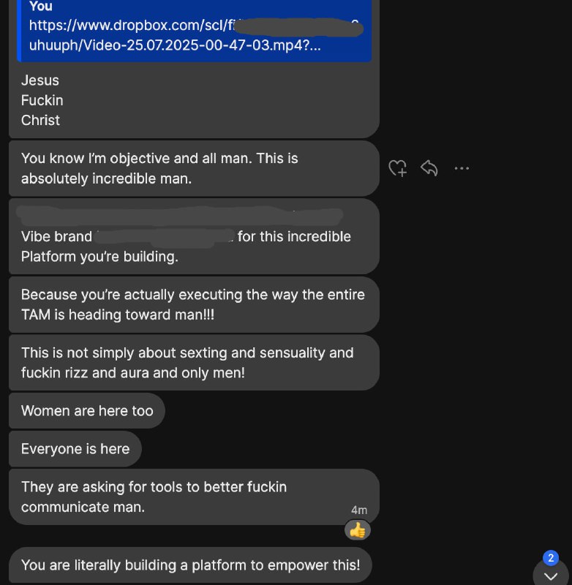Click the thumbs up reaction emoji
Image resolution: width=572 pixels, height=585 pixels.
pos(358,529)
